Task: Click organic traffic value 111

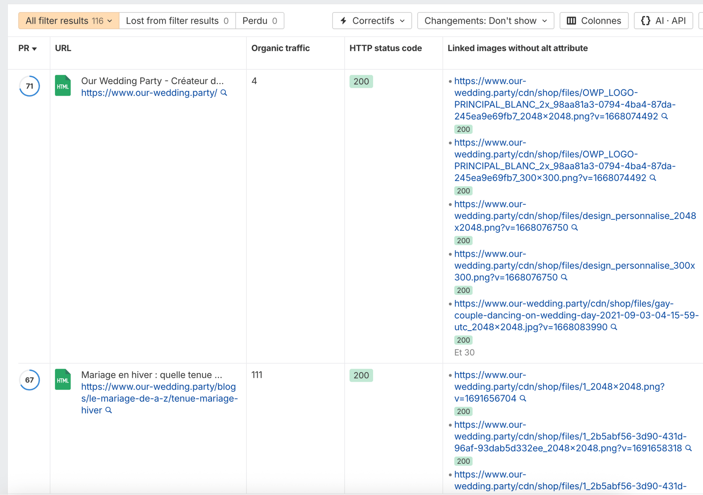Action: (257, 375)
